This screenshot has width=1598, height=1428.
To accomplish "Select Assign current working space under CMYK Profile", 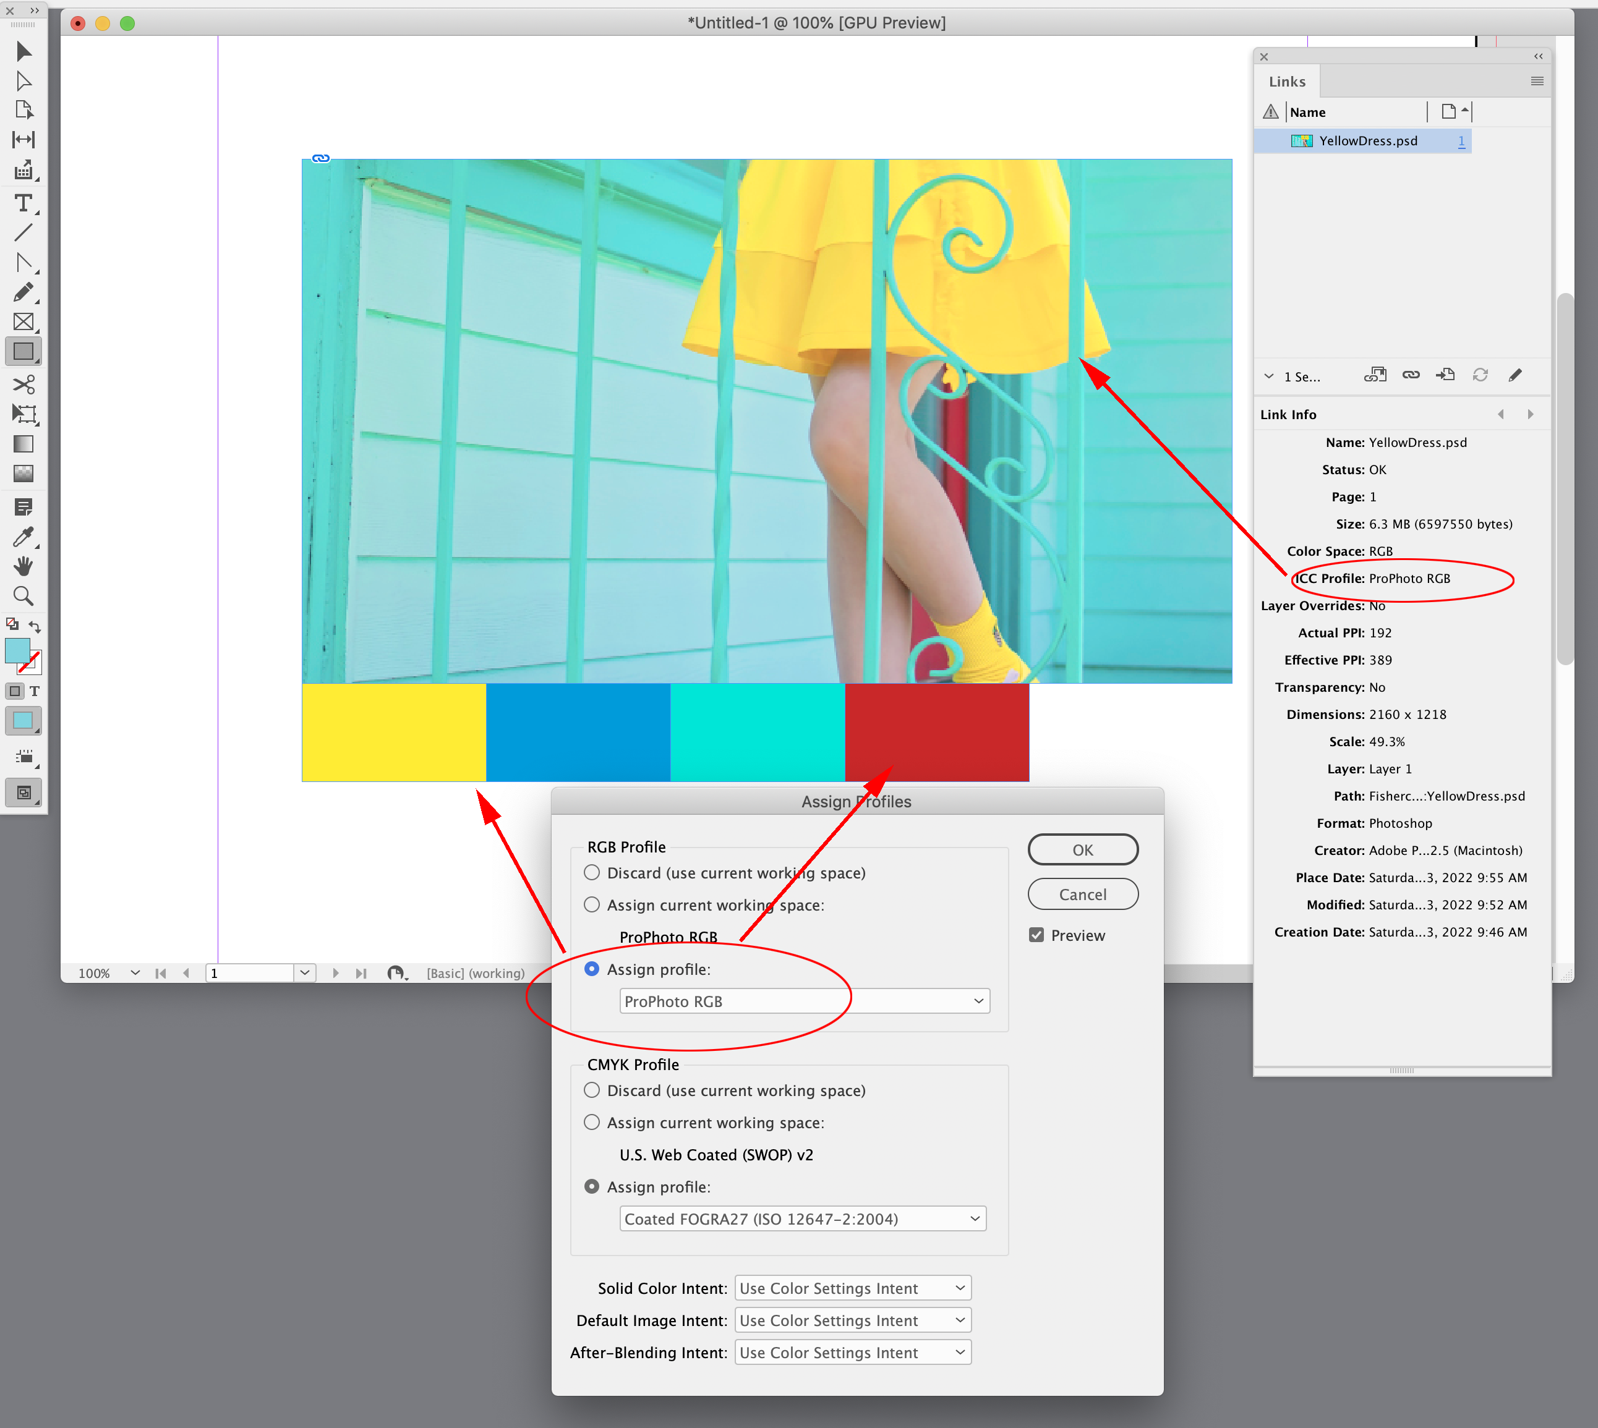I will pyautogui.click(x=592, y=1122).
